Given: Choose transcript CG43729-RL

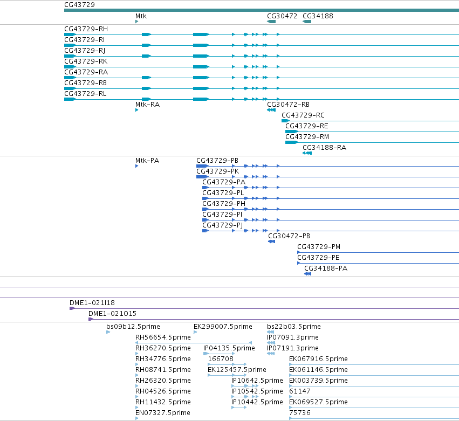Looking at the screenshot, I should [85, 94].
